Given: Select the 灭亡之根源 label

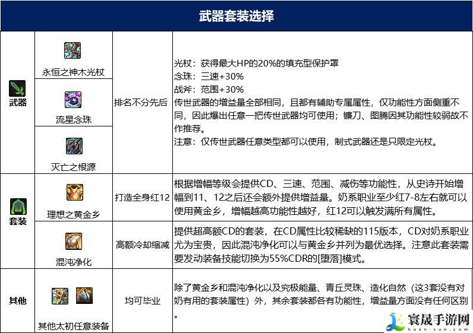Looking at the screenshot, I should pyautogui.click(x=73, y=167).
